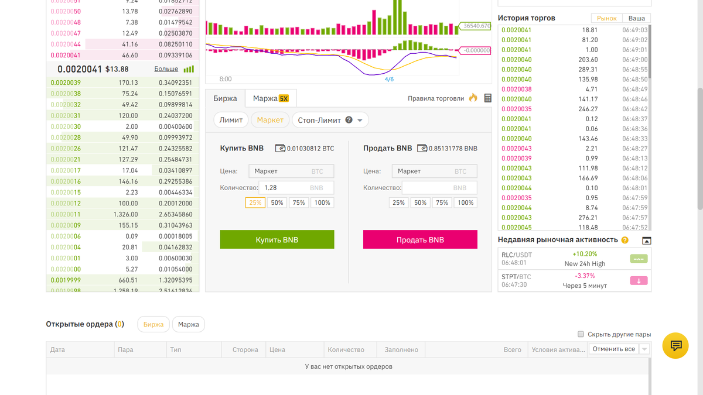Click the pink Продать BNB button
The width and height of the screenshot is (703, 395).
[420, 239]
